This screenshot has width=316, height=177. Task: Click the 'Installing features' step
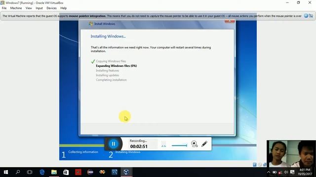point(108,71)
